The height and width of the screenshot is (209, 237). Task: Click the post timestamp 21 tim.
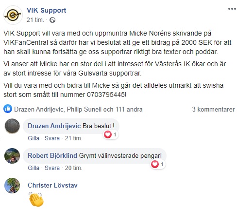(x=35, y=20)
